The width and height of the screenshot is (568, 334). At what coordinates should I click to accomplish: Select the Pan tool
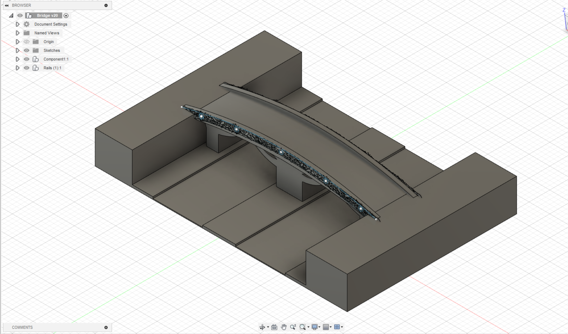pos(284,327)
